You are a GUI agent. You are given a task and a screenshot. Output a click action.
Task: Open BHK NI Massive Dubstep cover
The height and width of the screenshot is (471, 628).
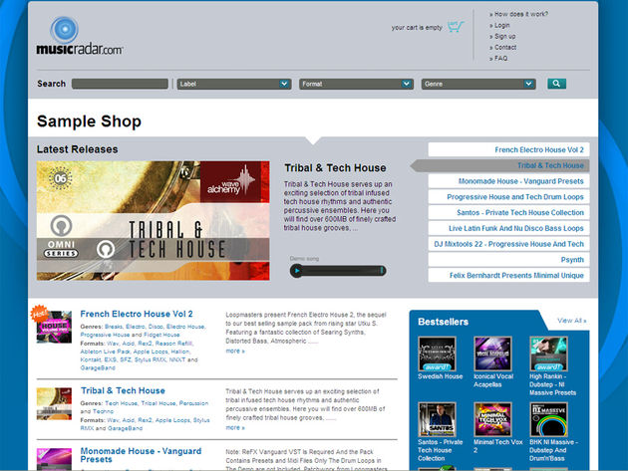pyautogui.click(x=548, y=419)
